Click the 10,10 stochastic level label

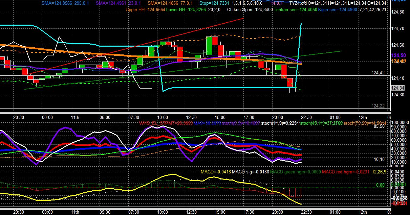click(379, 159)
